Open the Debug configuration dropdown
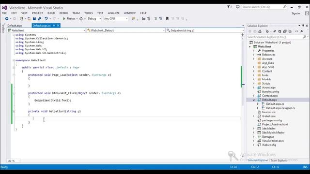310x174 pixels. 94,19
